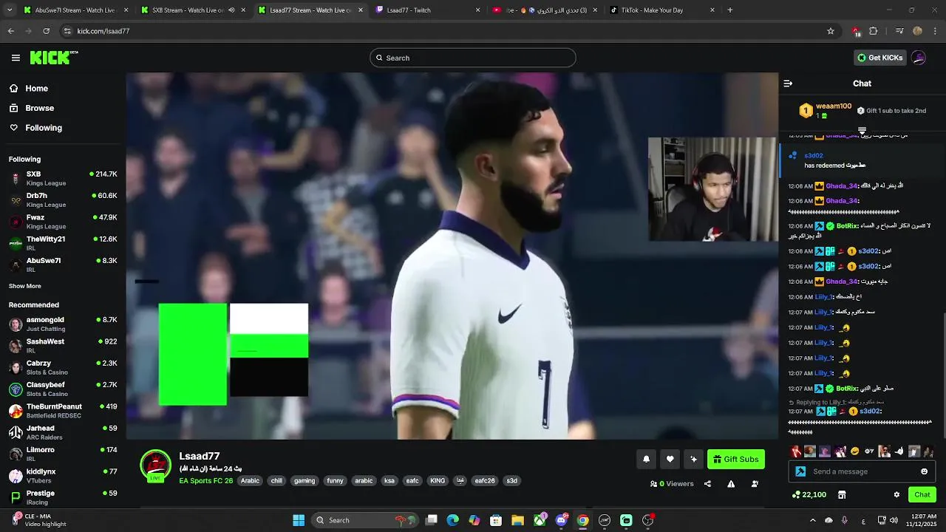Click Lsaad77 channel avatar
Image resolution: width=946 pixels, height=532 pixels.
[155, 465]
